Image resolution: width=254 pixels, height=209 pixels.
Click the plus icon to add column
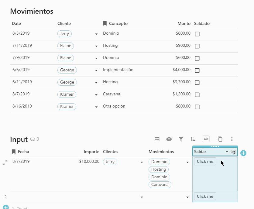pyautogui.click(x=243, y=153)
